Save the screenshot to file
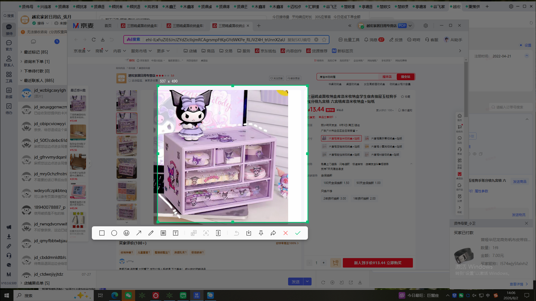This screenshot has width=536, height=301. click(x=249, y=233)
